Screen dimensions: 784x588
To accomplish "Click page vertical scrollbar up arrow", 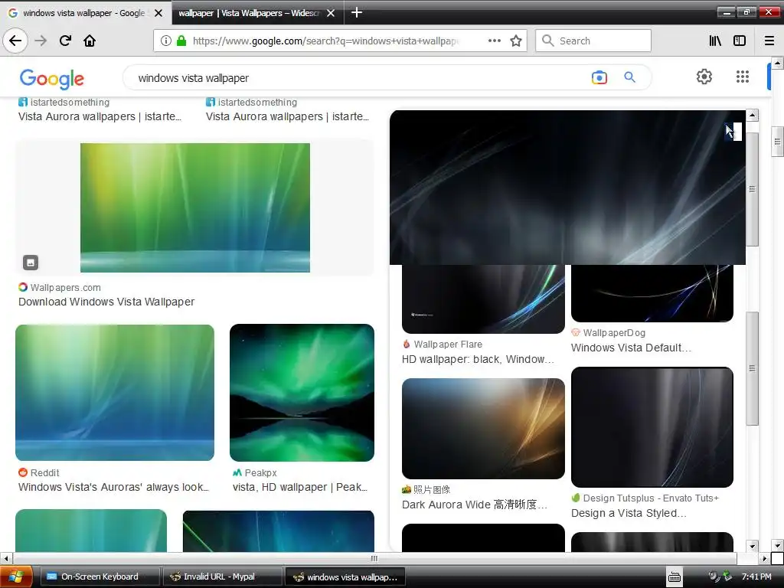I will (x=777, y=63).
